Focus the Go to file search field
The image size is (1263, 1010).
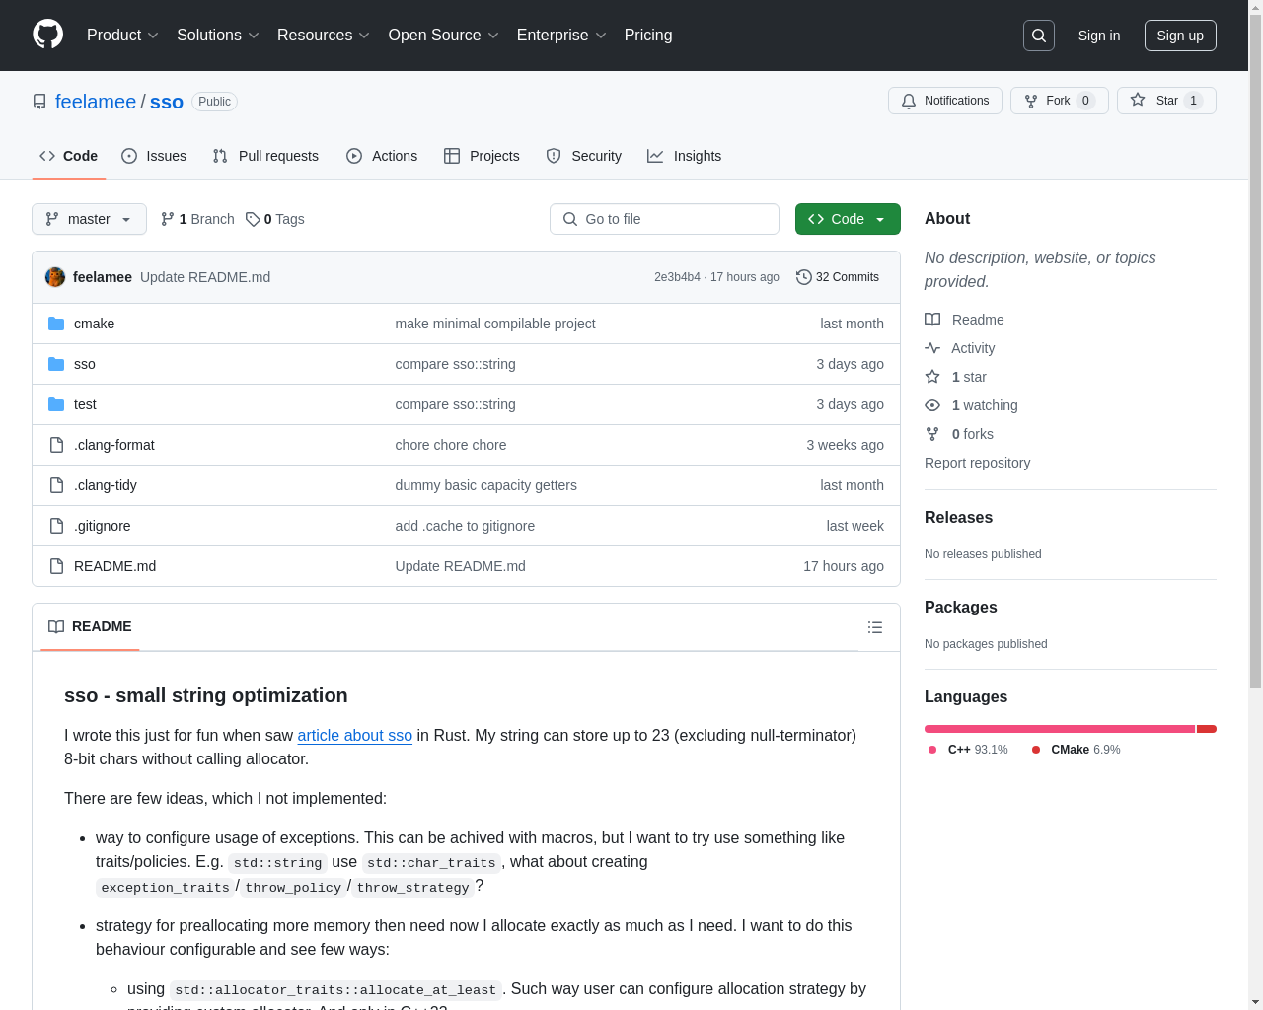click(664, 219)
